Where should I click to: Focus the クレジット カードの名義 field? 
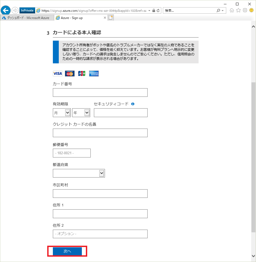tap(100, 133)
